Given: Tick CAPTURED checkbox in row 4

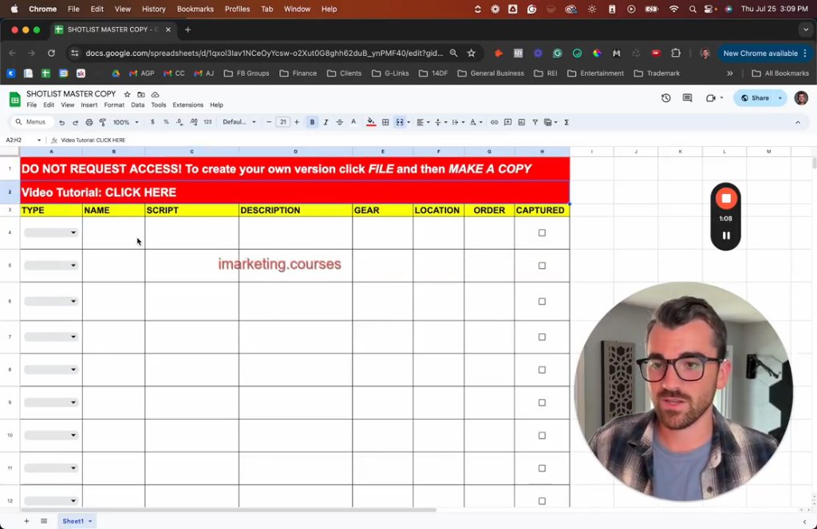Looking at the screenshot, I should 542,233.
